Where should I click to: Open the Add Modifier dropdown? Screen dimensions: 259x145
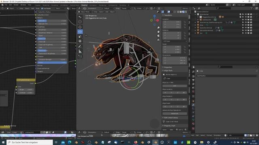click(x=227, y=76)
